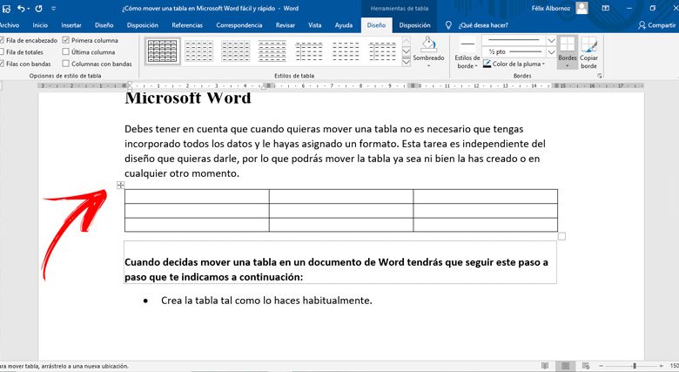Click the table resize handle at bottom right
This screenshot has height=372, width=679.
pyautogui.click(x=561, y=236)
